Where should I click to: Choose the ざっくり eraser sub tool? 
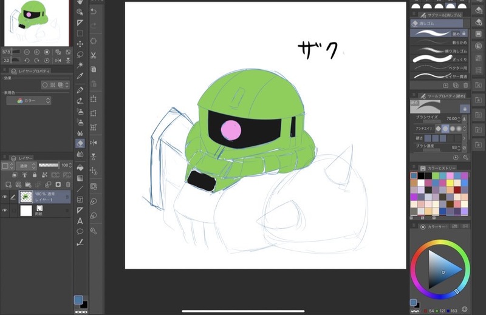click(x=439, y=59)
